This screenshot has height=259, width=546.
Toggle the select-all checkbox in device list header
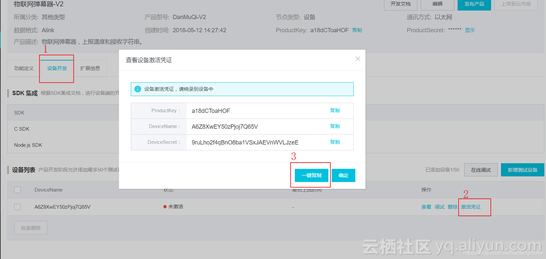coord(18,190)
